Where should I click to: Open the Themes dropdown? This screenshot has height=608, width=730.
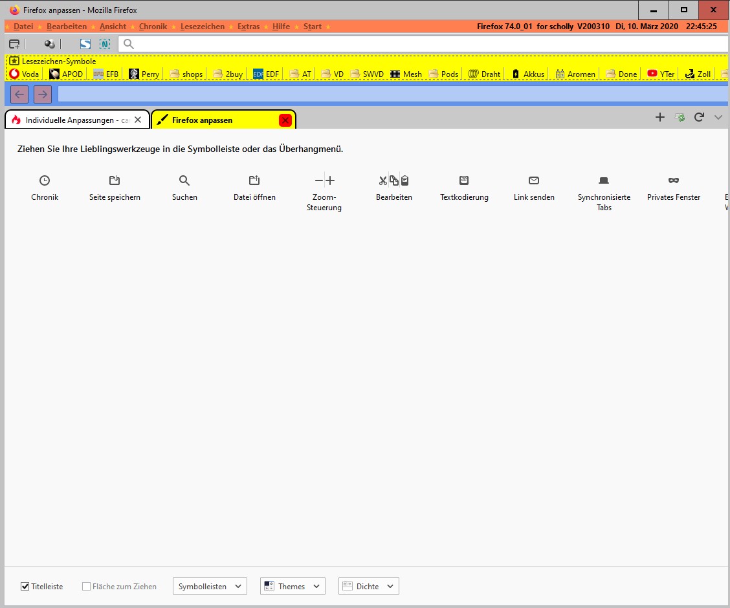[x=293, y=586]
